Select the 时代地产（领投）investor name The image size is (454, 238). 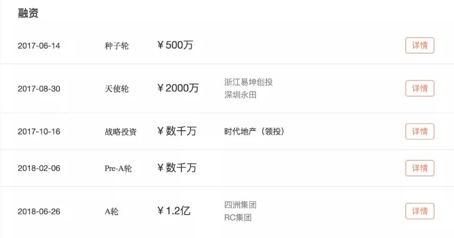[x=254, y=132]
